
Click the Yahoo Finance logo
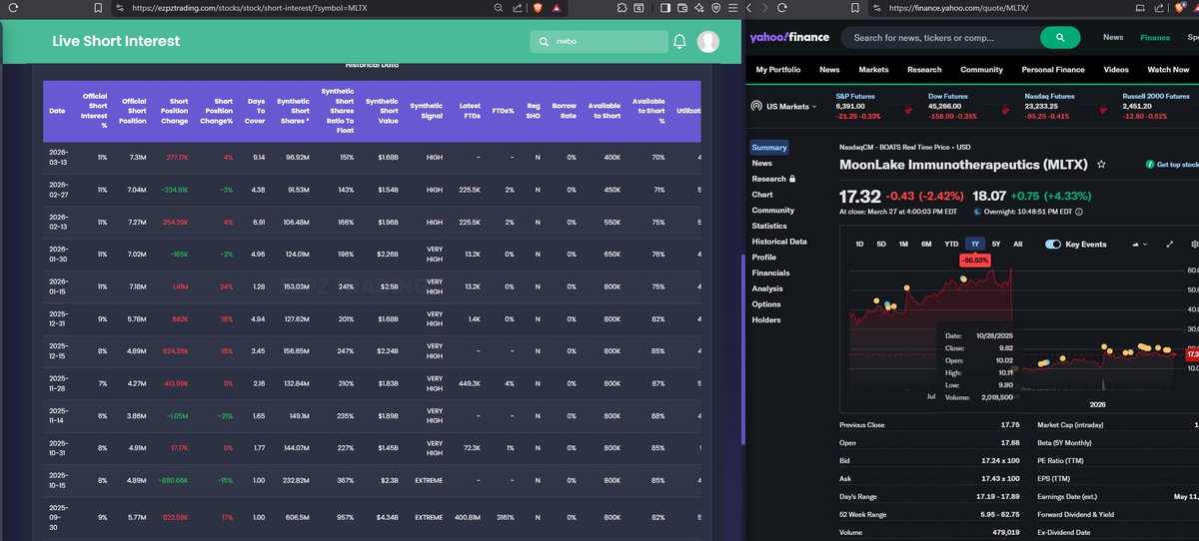[x=789, y=38]
